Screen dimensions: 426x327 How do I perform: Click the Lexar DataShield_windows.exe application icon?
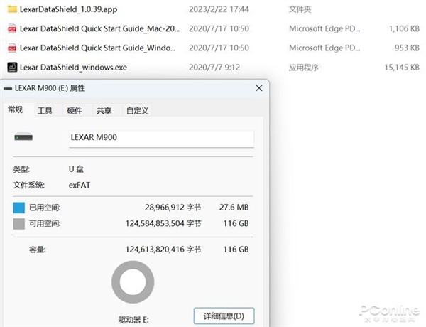click(12, 68)
